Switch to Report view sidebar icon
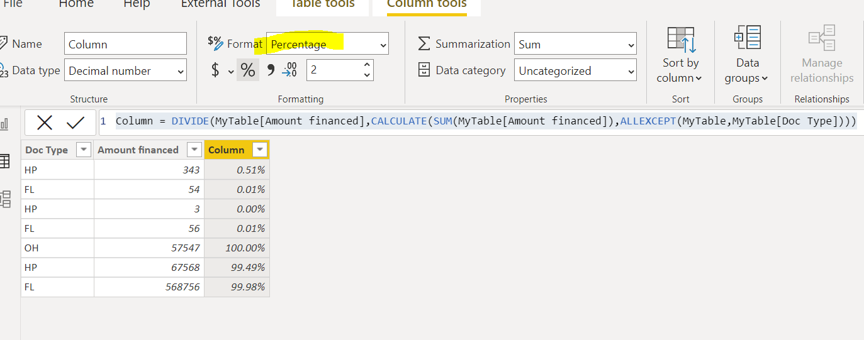This screenshot has height=340, width=864. click(4, 124)
